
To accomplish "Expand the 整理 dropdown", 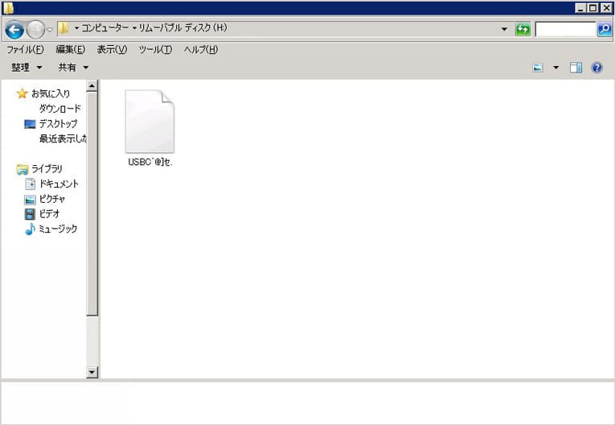I will 27,68.
